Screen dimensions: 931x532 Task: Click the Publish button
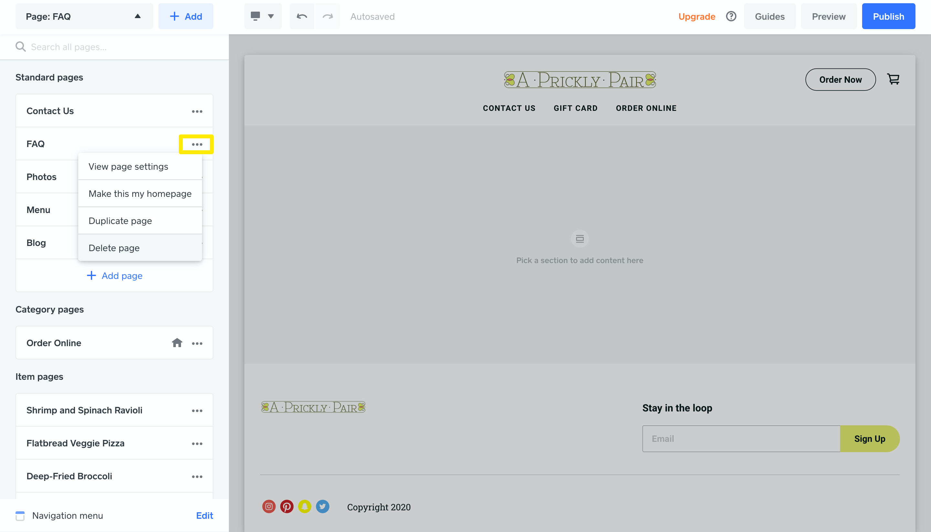point(888,16)
